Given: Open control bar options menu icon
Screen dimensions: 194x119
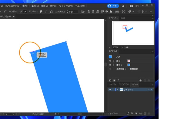Looking at the screenshot, I should (x=151, y=11).
